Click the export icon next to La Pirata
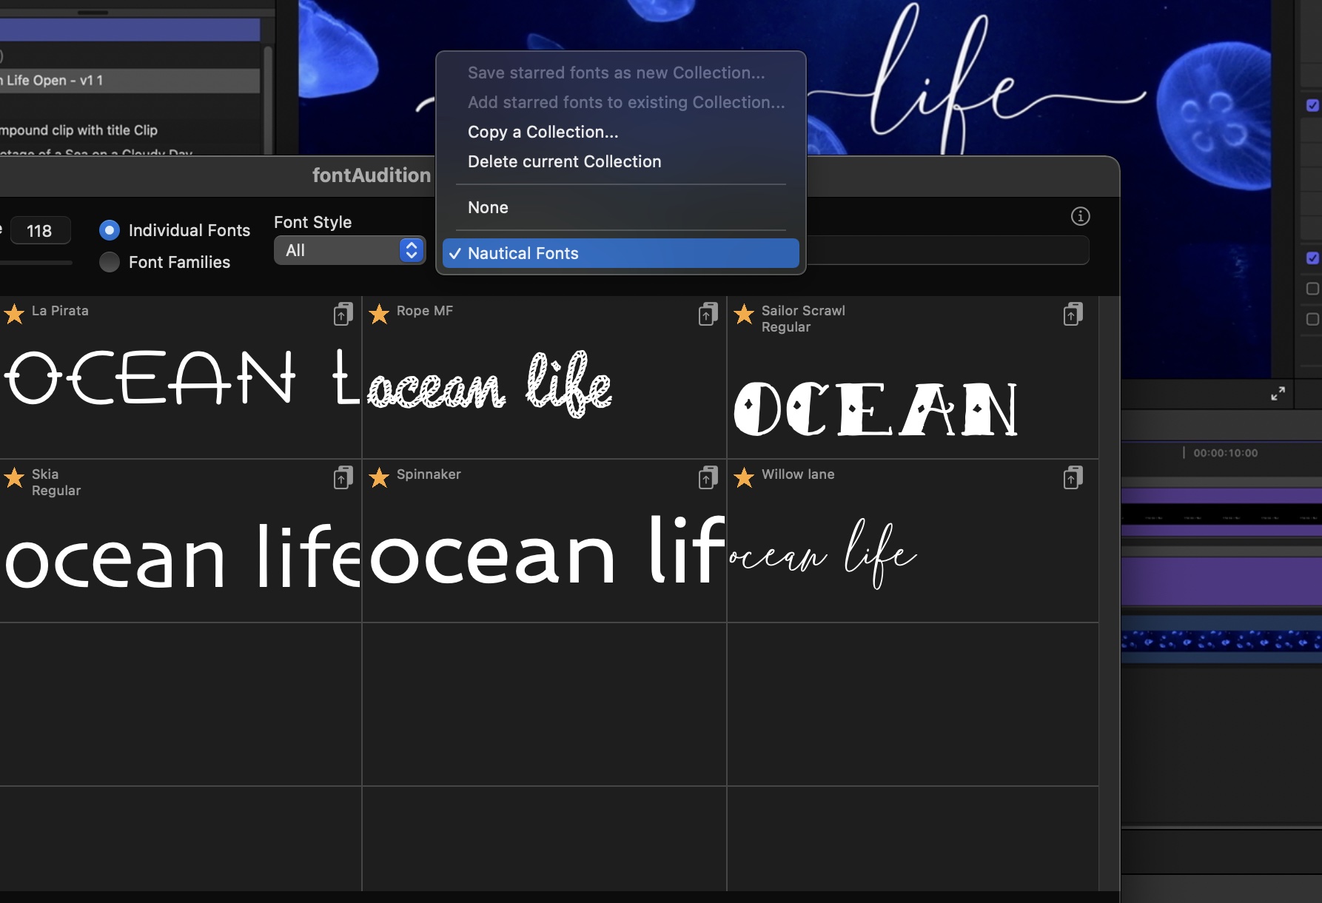Screen dimensions: 1322x903 342,314
